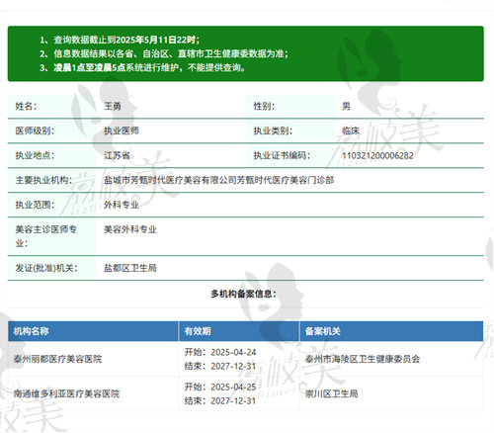Select the 临床 value
This screenshot has height=433, width=494.
[x=351, y=130]
